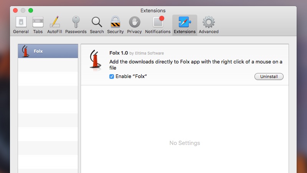Image resolution: width=307 pixels, height=173 pixels.
Task: Open the Advanced gear pane
Action: [209, 25]
